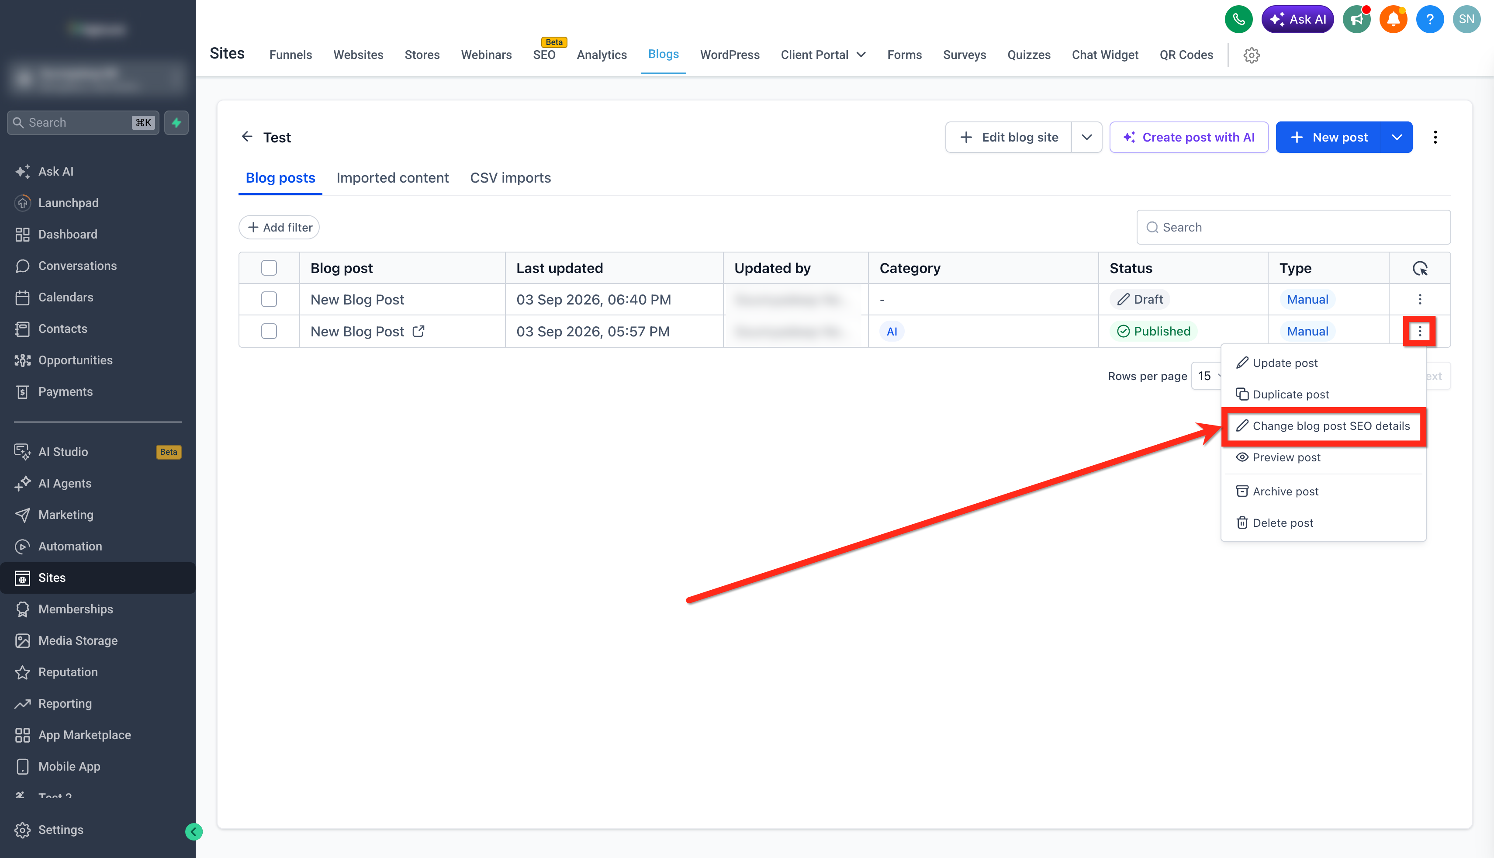Click the blog posts Search field

1293,228
